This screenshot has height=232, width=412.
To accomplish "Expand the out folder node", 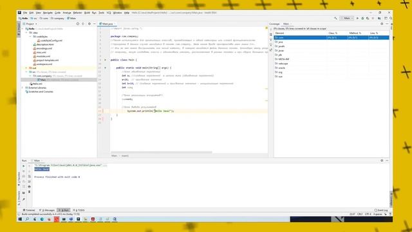I will (26, 68).
